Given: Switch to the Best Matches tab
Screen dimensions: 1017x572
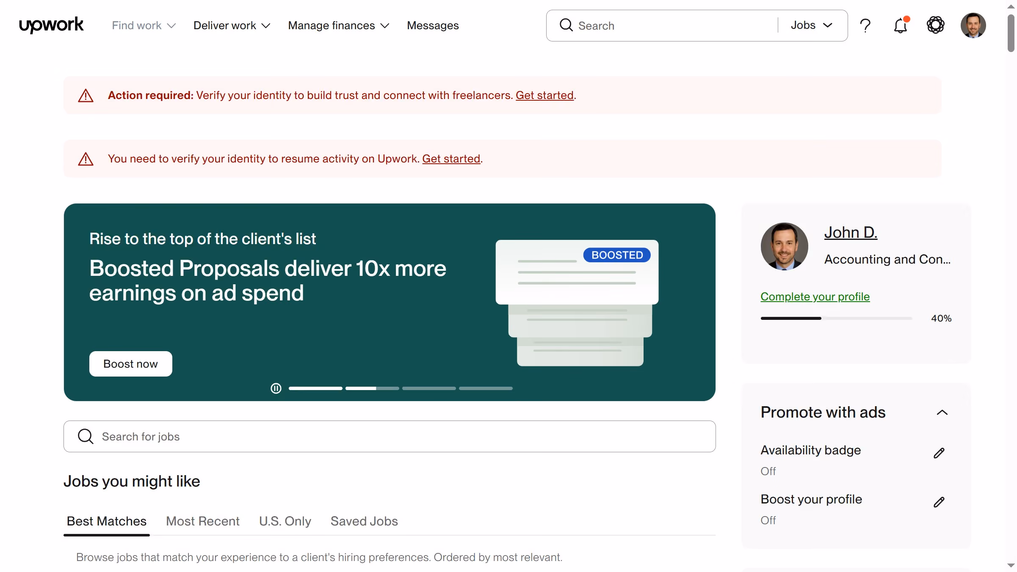Looking at the screenshot, I should [x=107, y=521].
